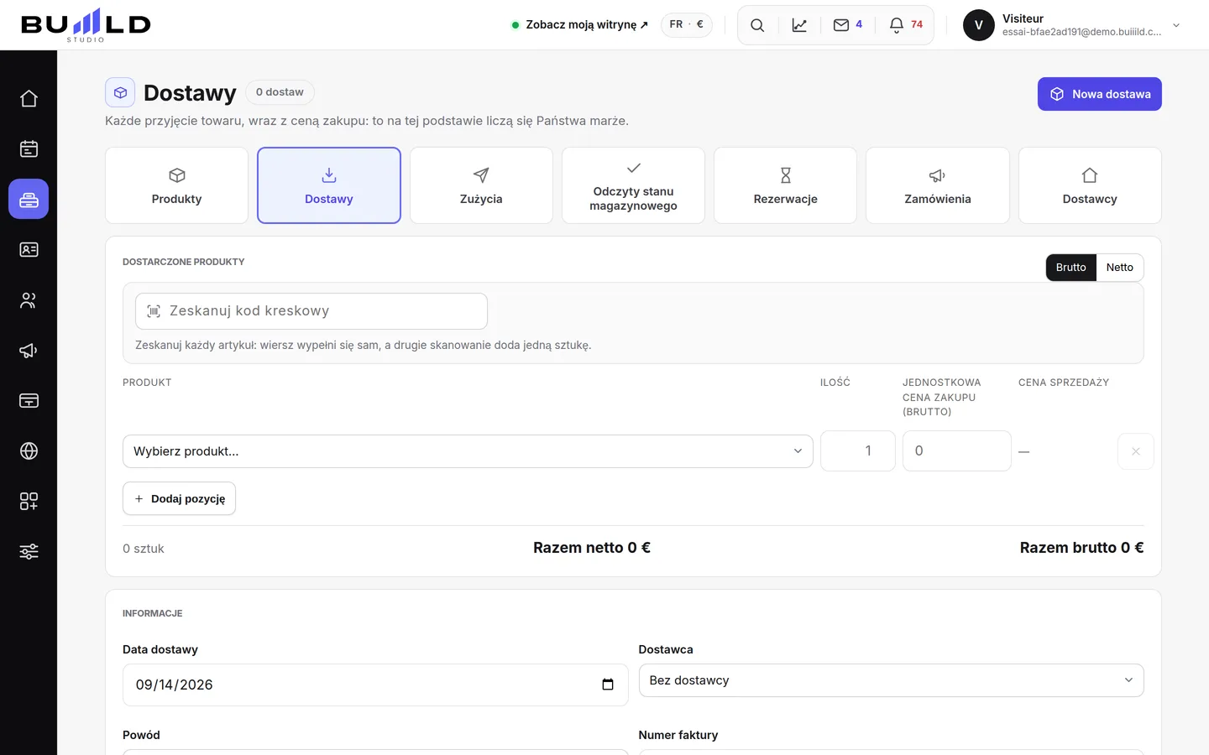Open the inventory stock icon in sidebar
Screen dimensions: 1209x755
click(x=29, y=200)
